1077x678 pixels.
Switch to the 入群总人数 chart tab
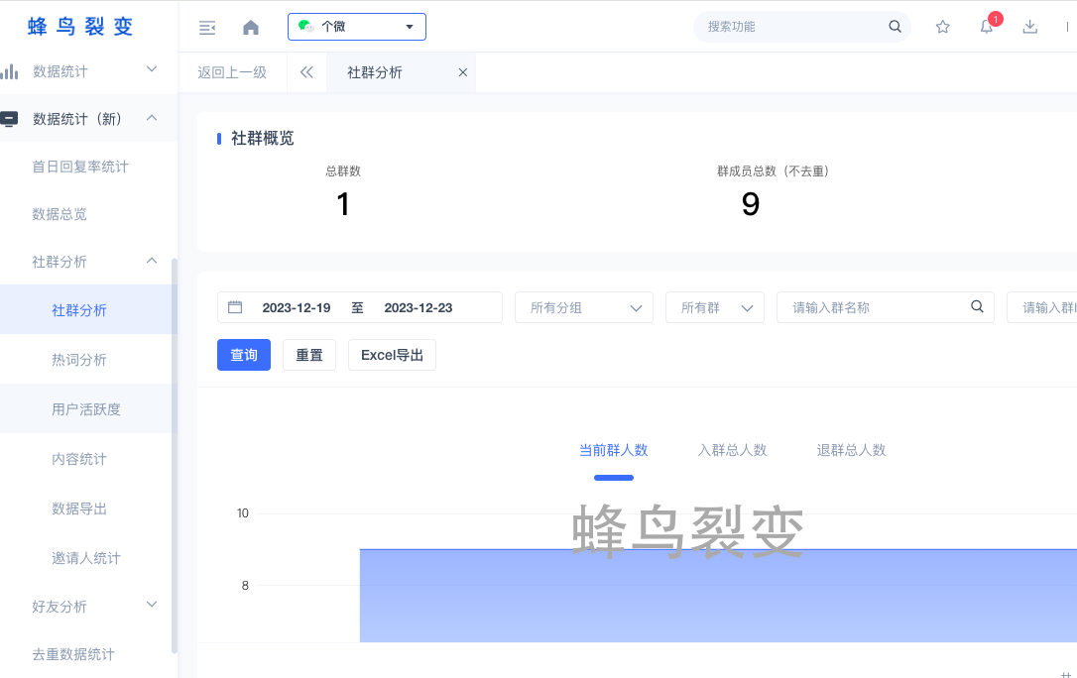(732, 450)
